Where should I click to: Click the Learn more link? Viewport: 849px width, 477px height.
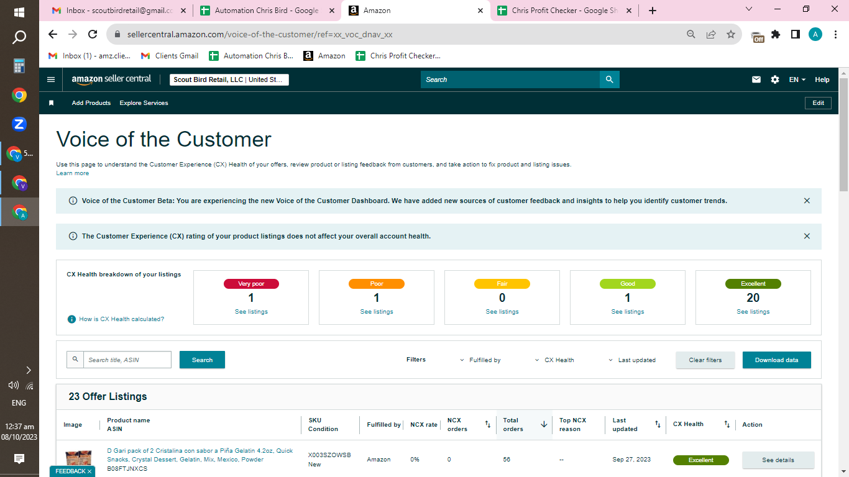[73, 173]
